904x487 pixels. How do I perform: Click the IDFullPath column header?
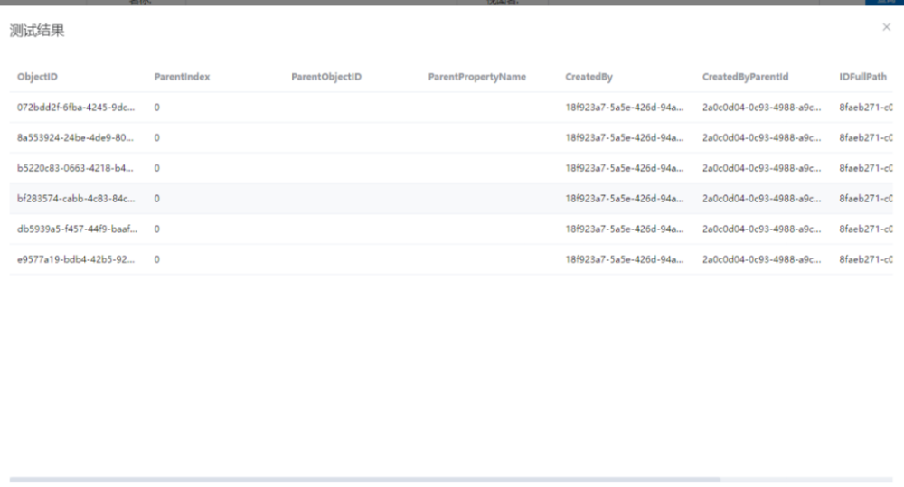point(862,77)
